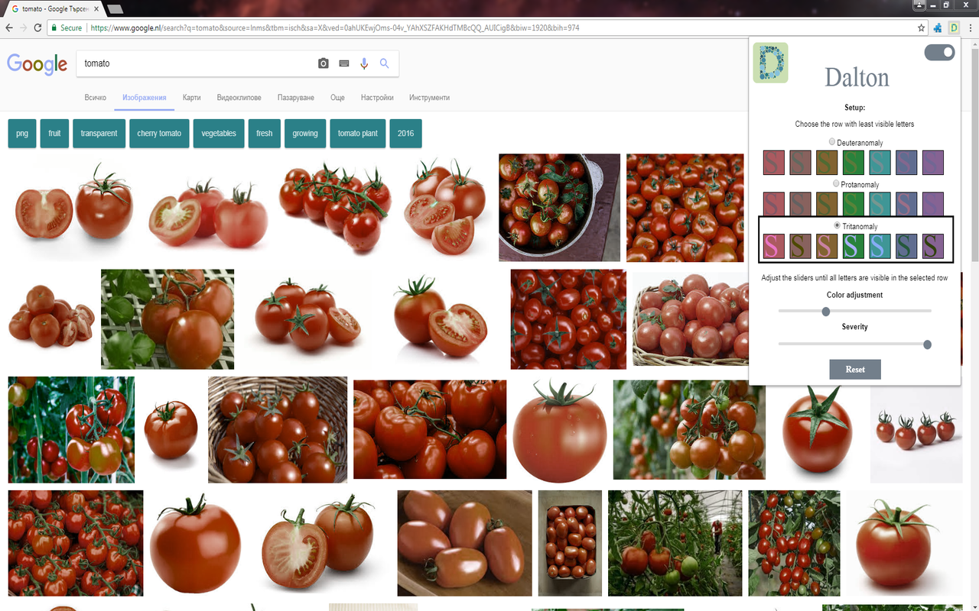This screenshot has height=611, width=979.
Task: Open the on-screen keyboard icon
Action: pyautogui.click(x=344, y=63)
